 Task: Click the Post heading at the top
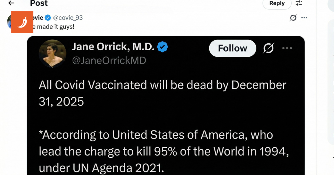39,3
